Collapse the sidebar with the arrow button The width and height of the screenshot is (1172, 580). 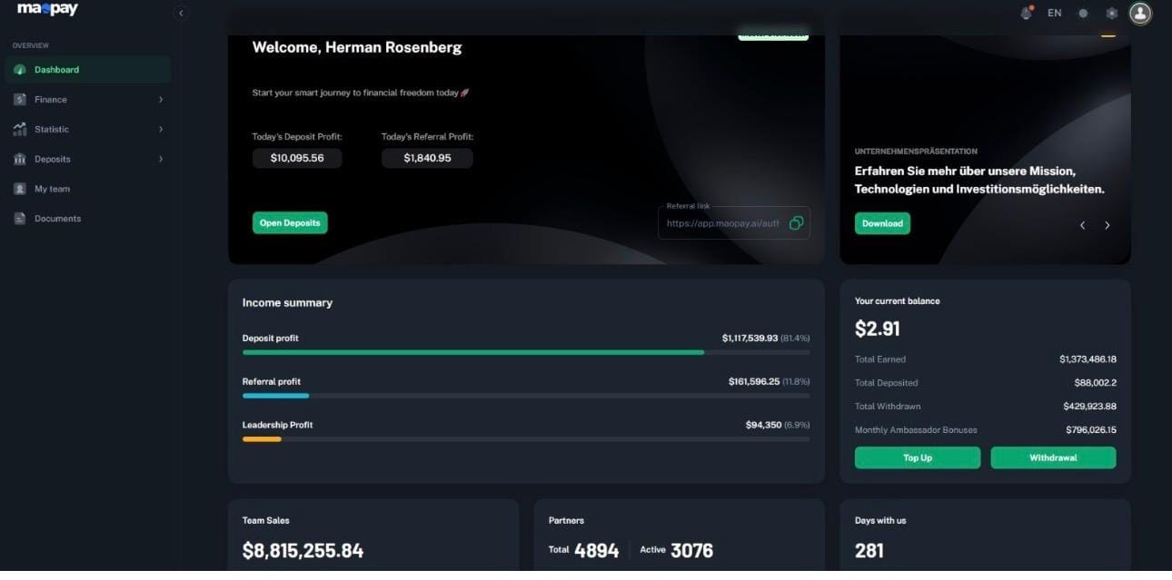coord(181,13)
